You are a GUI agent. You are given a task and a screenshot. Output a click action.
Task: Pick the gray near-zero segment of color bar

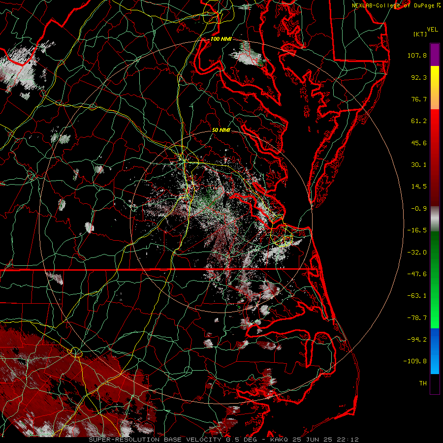435,219
